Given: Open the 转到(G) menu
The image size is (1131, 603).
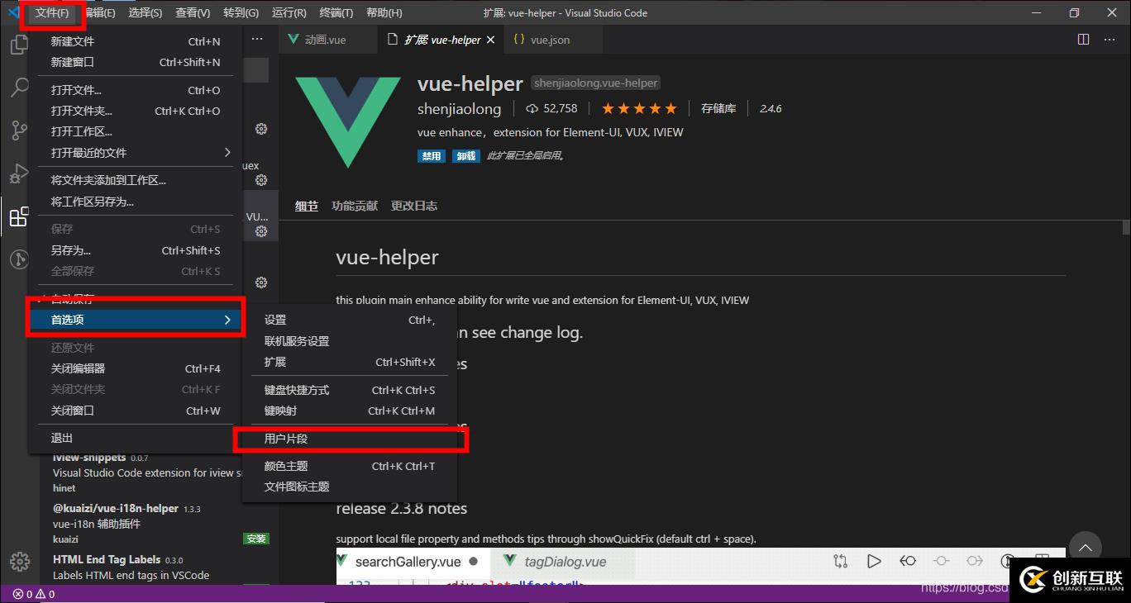Looking at the screenshot, I should [x=241, y=13].
